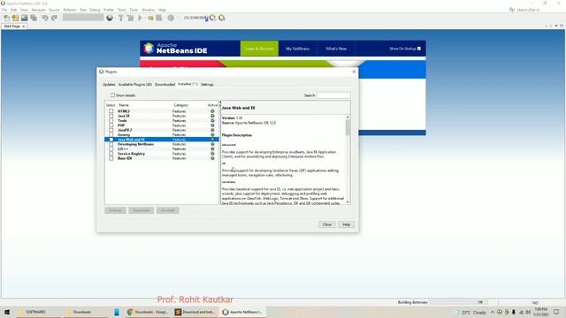Viewport: 566px width, 318px height.
Task: Open the Tools menu
Action: pyautogui.click(x=134, y=10)
